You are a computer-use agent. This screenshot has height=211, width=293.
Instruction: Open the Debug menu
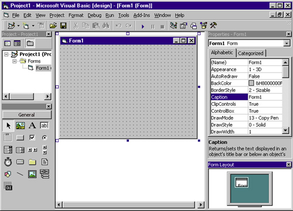pyautogui.click(x=94, y=15)
